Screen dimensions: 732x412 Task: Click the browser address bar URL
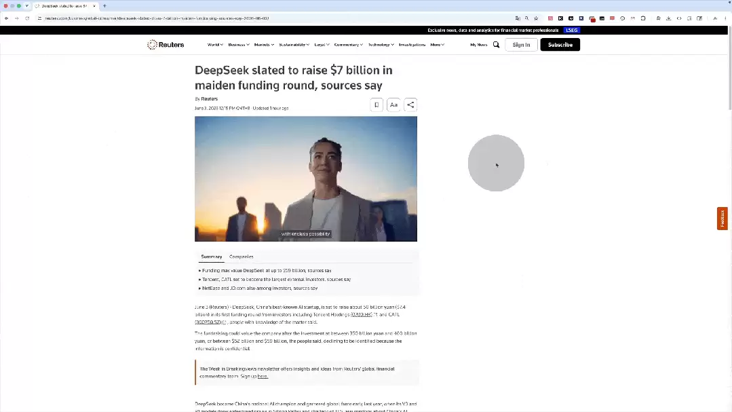coord(157,18)
